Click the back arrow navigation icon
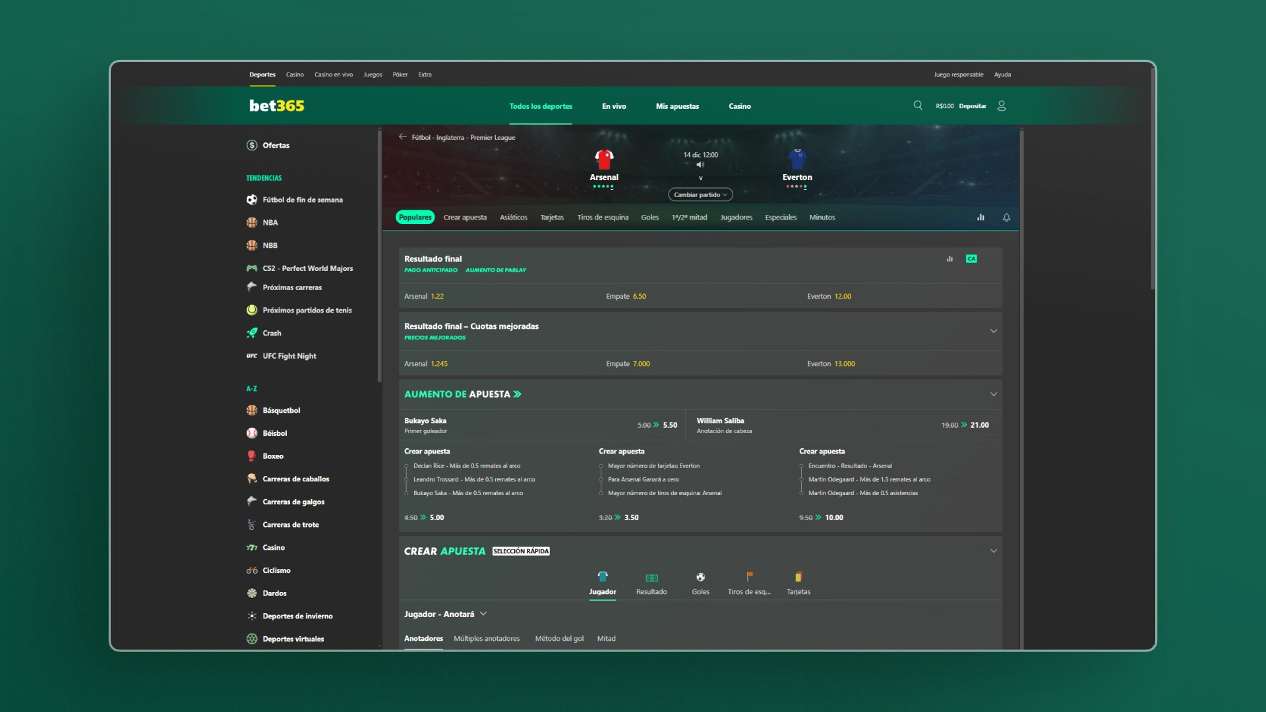This screenshot has height=712, width=1266. point(402,136)
